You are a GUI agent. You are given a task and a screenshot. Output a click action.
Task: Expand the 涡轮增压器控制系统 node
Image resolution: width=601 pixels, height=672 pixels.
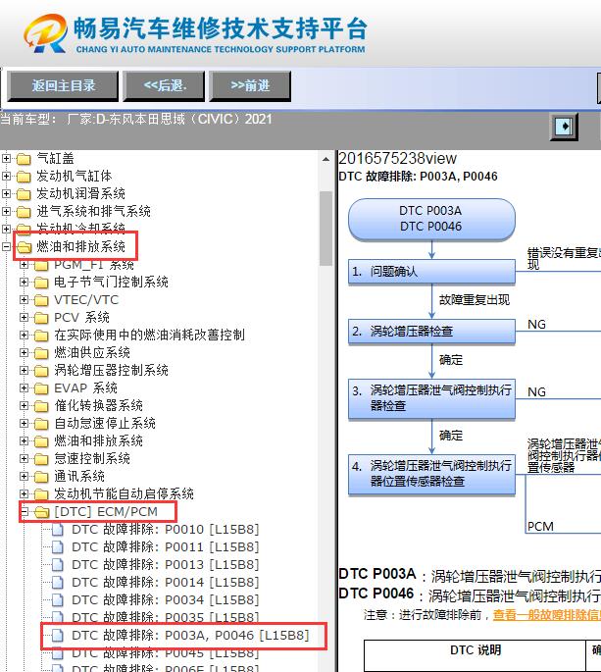click(24, 370)
